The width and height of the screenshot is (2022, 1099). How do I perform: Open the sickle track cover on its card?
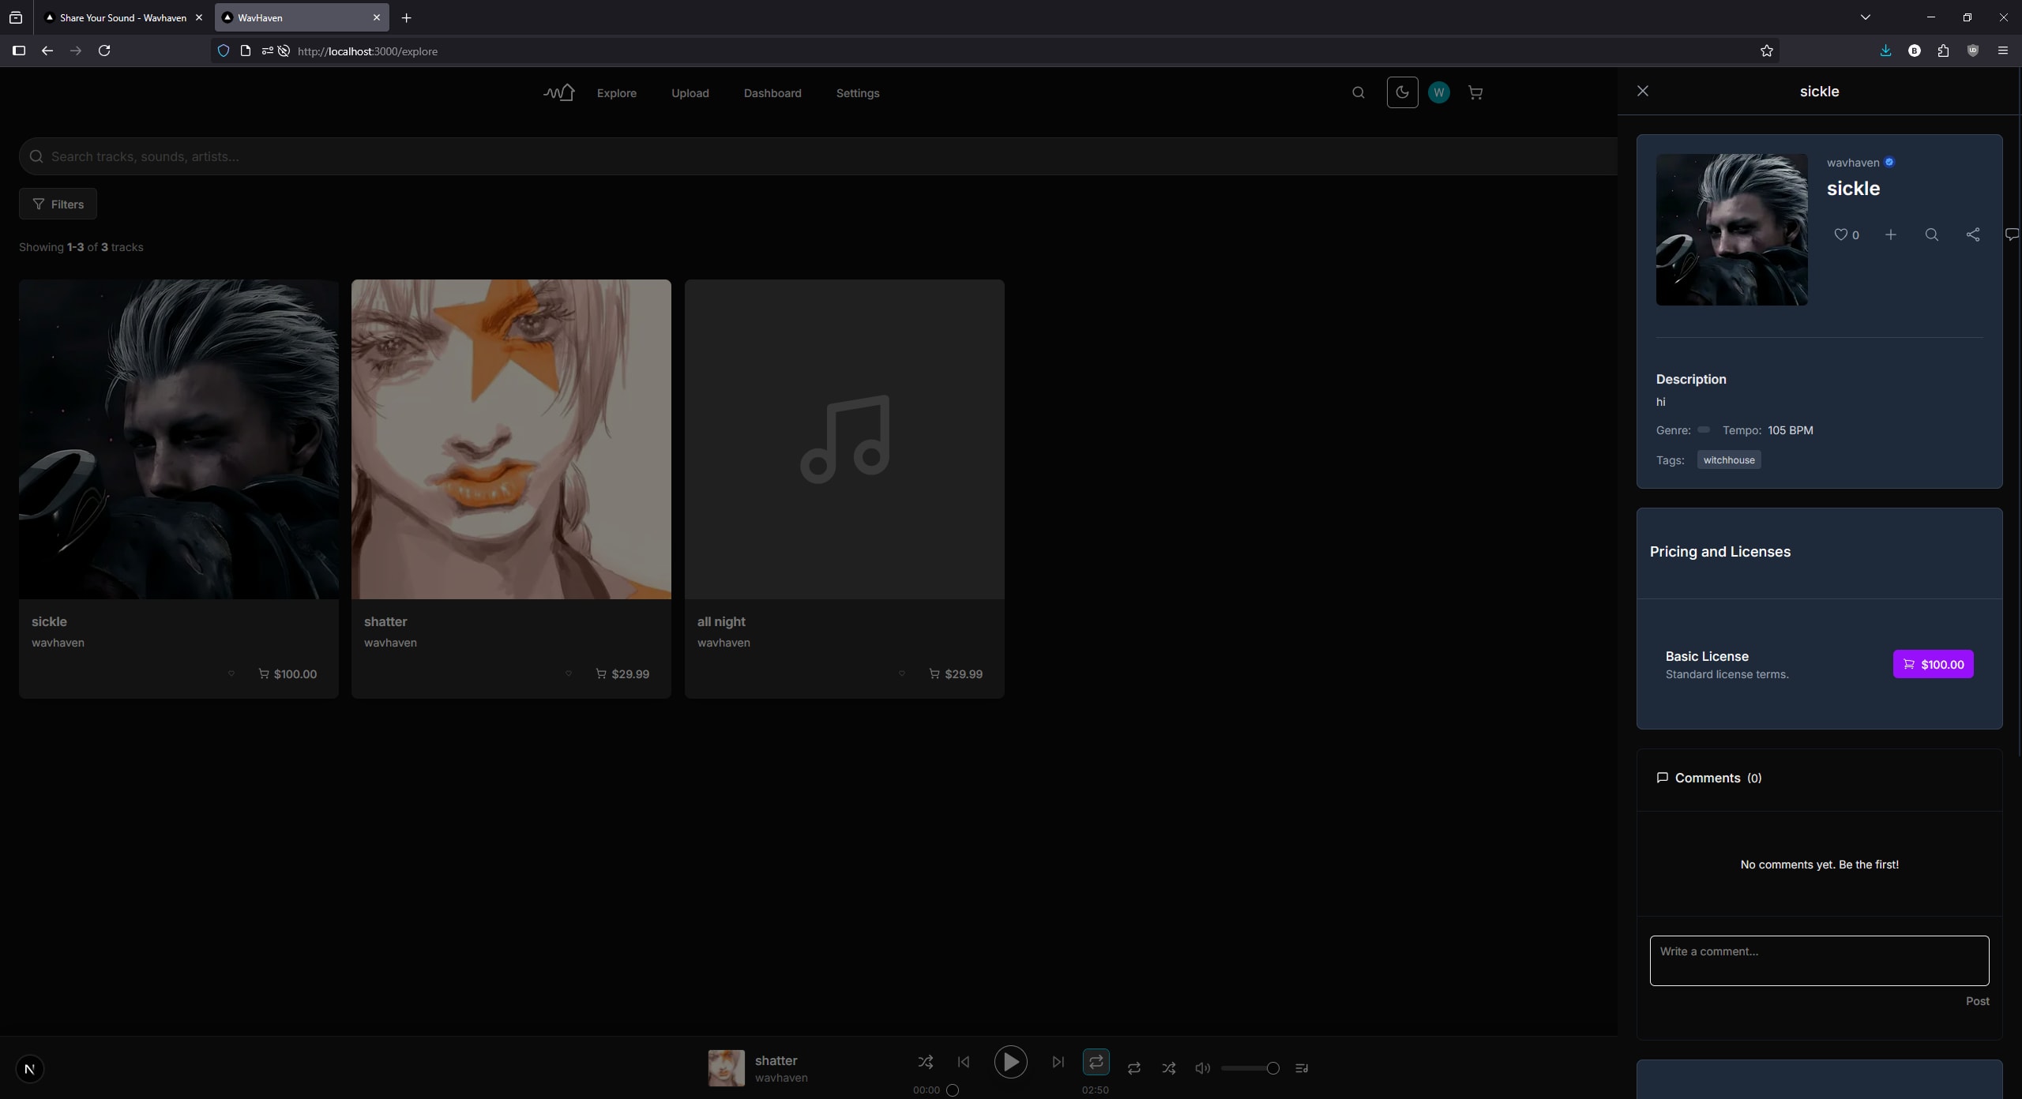tap(179, 439)
